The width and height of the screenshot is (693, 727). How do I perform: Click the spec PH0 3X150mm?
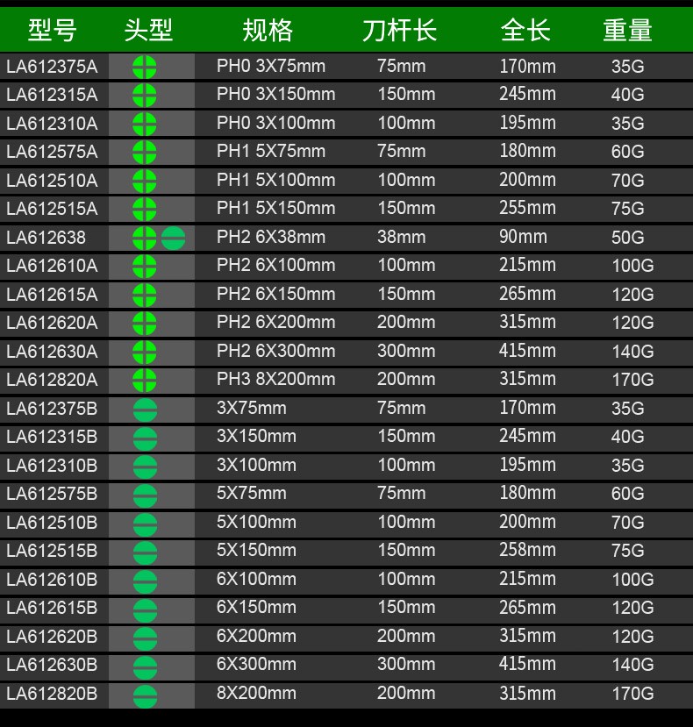pyautogui.click(x=276, y=94)
